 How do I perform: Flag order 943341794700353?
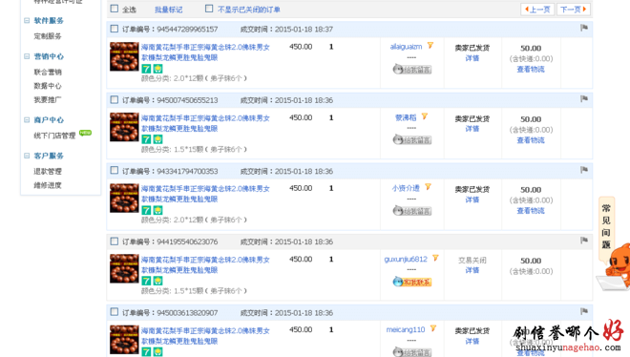coord(584,170)
